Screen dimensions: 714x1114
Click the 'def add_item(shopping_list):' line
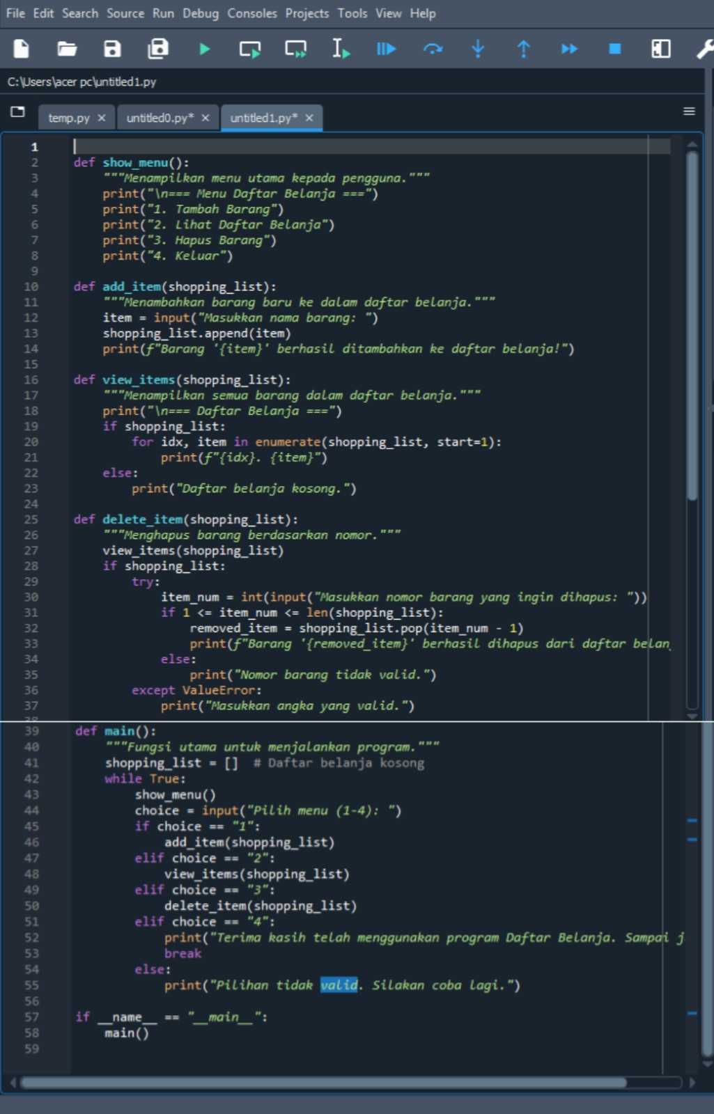point(175,286)
